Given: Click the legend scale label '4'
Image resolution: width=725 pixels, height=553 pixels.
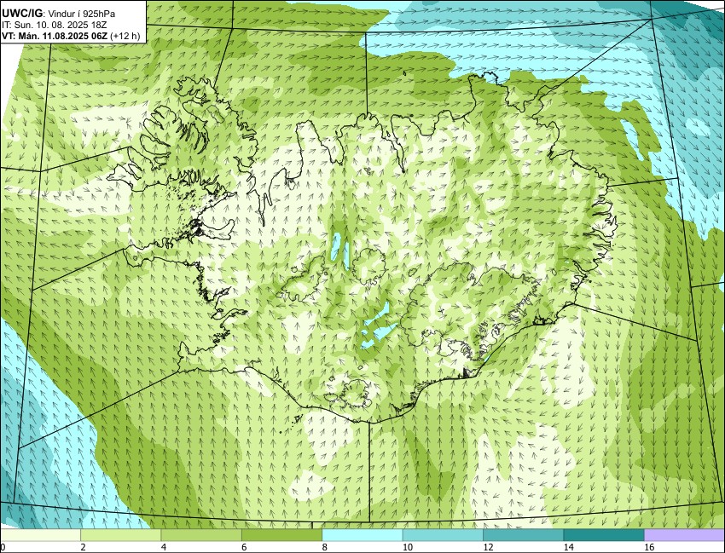Looking at the screenshot, I should click(164, 547).
